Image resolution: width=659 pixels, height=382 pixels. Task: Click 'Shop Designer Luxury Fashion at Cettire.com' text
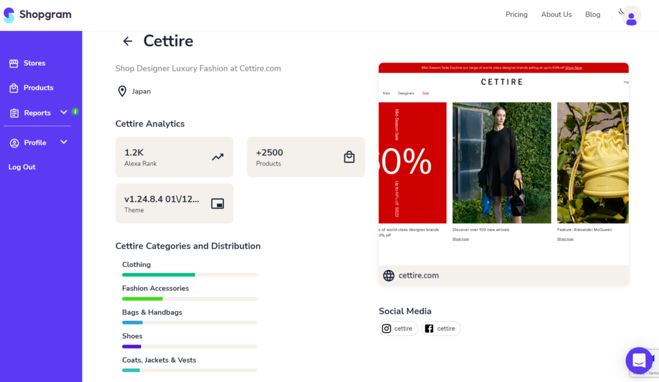click(x=198, y=68)
